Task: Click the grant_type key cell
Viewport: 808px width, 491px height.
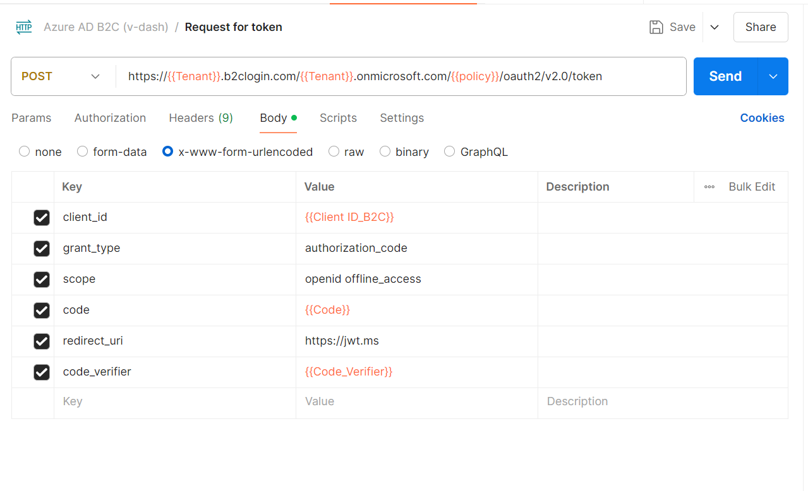Action: [x=175, y=249]
